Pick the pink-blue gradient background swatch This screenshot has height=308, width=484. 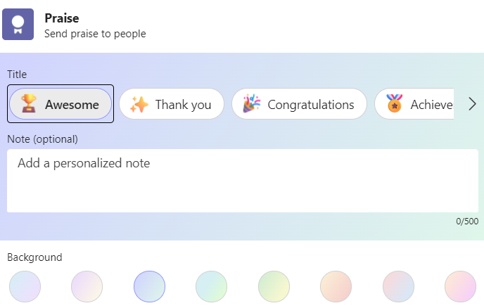click(x=398, y=287)
